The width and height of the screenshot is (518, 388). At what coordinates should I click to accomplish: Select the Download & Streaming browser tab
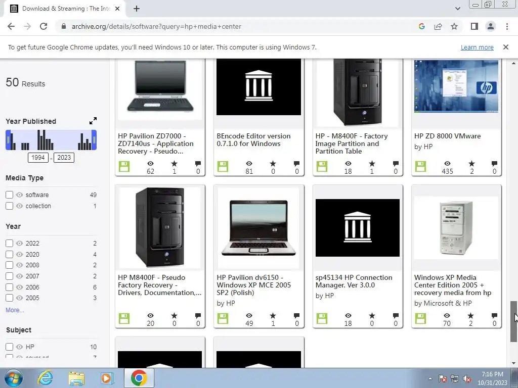[x=65, y=9]
